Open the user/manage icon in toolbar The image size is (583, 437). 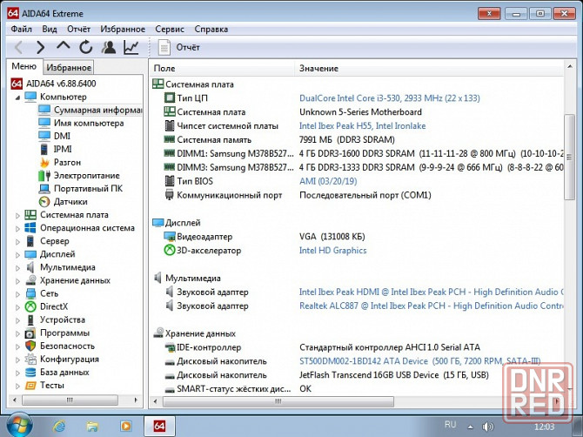point(109,47)
